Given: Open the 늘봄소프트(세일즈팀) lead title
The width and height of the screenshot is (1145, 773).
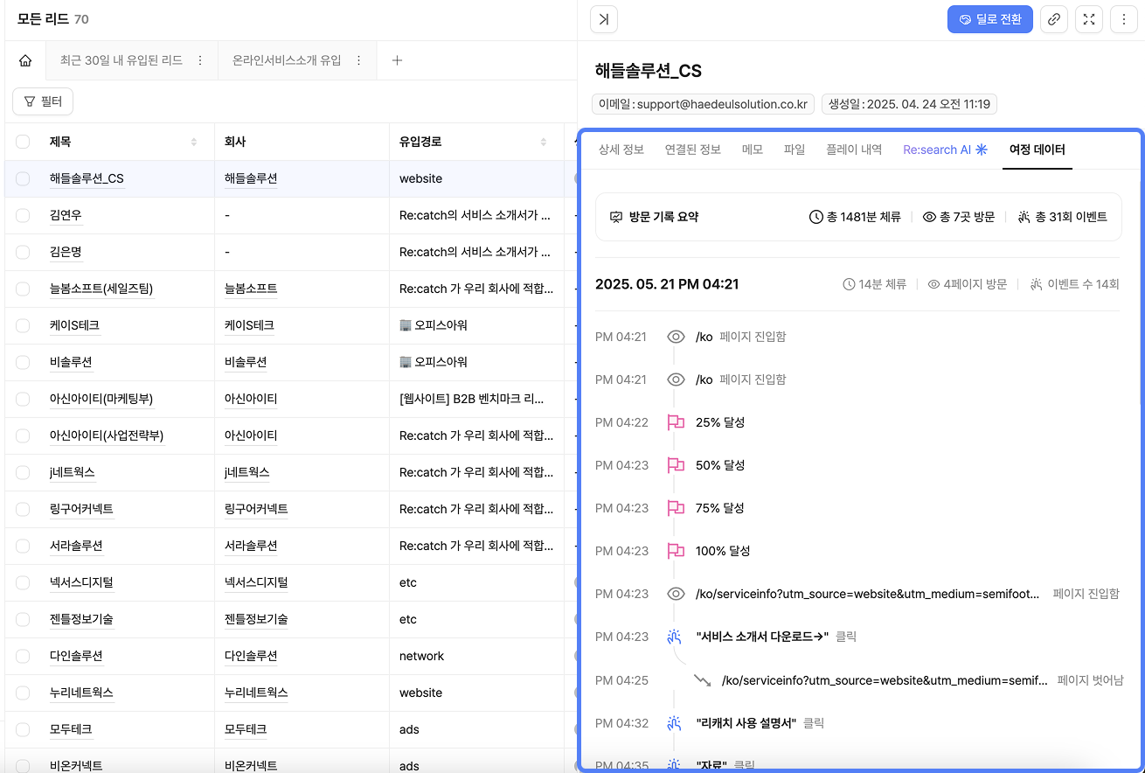Looking at the screenshot, I should [x=101, y=289].
